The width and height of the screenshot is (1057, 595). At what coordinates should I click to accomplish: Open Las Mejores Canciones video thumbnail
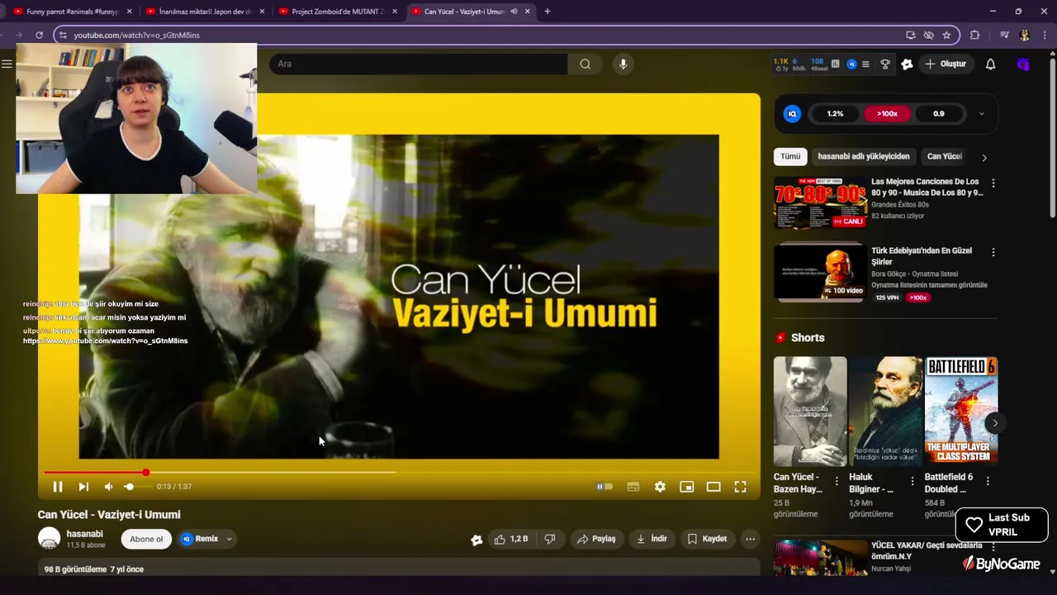(819, 202)
